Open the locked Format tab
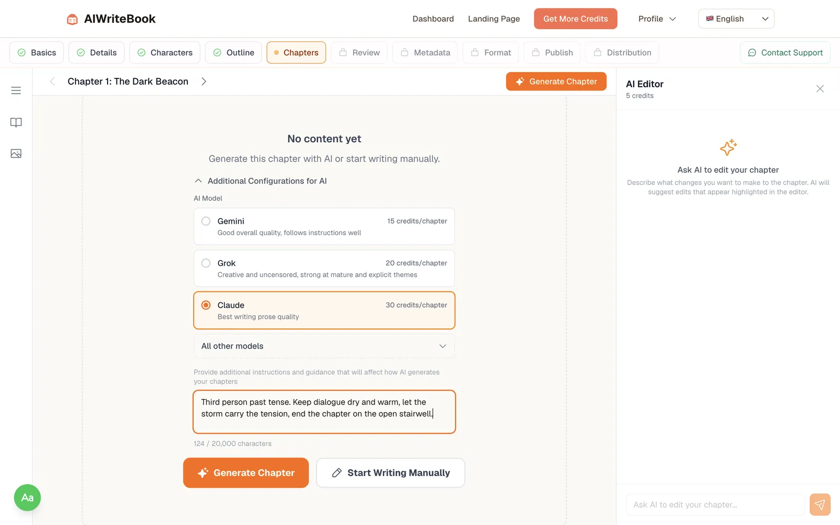Image resolution: width=840 pixels, height=525 pixels. click(x=491, y=52)
